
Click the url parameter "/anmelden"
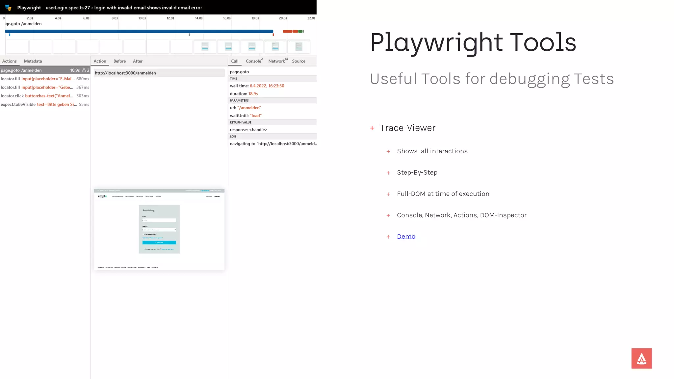coord(249,108)
